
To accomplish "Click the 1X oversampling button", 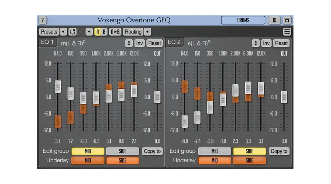I will point(274,20).
